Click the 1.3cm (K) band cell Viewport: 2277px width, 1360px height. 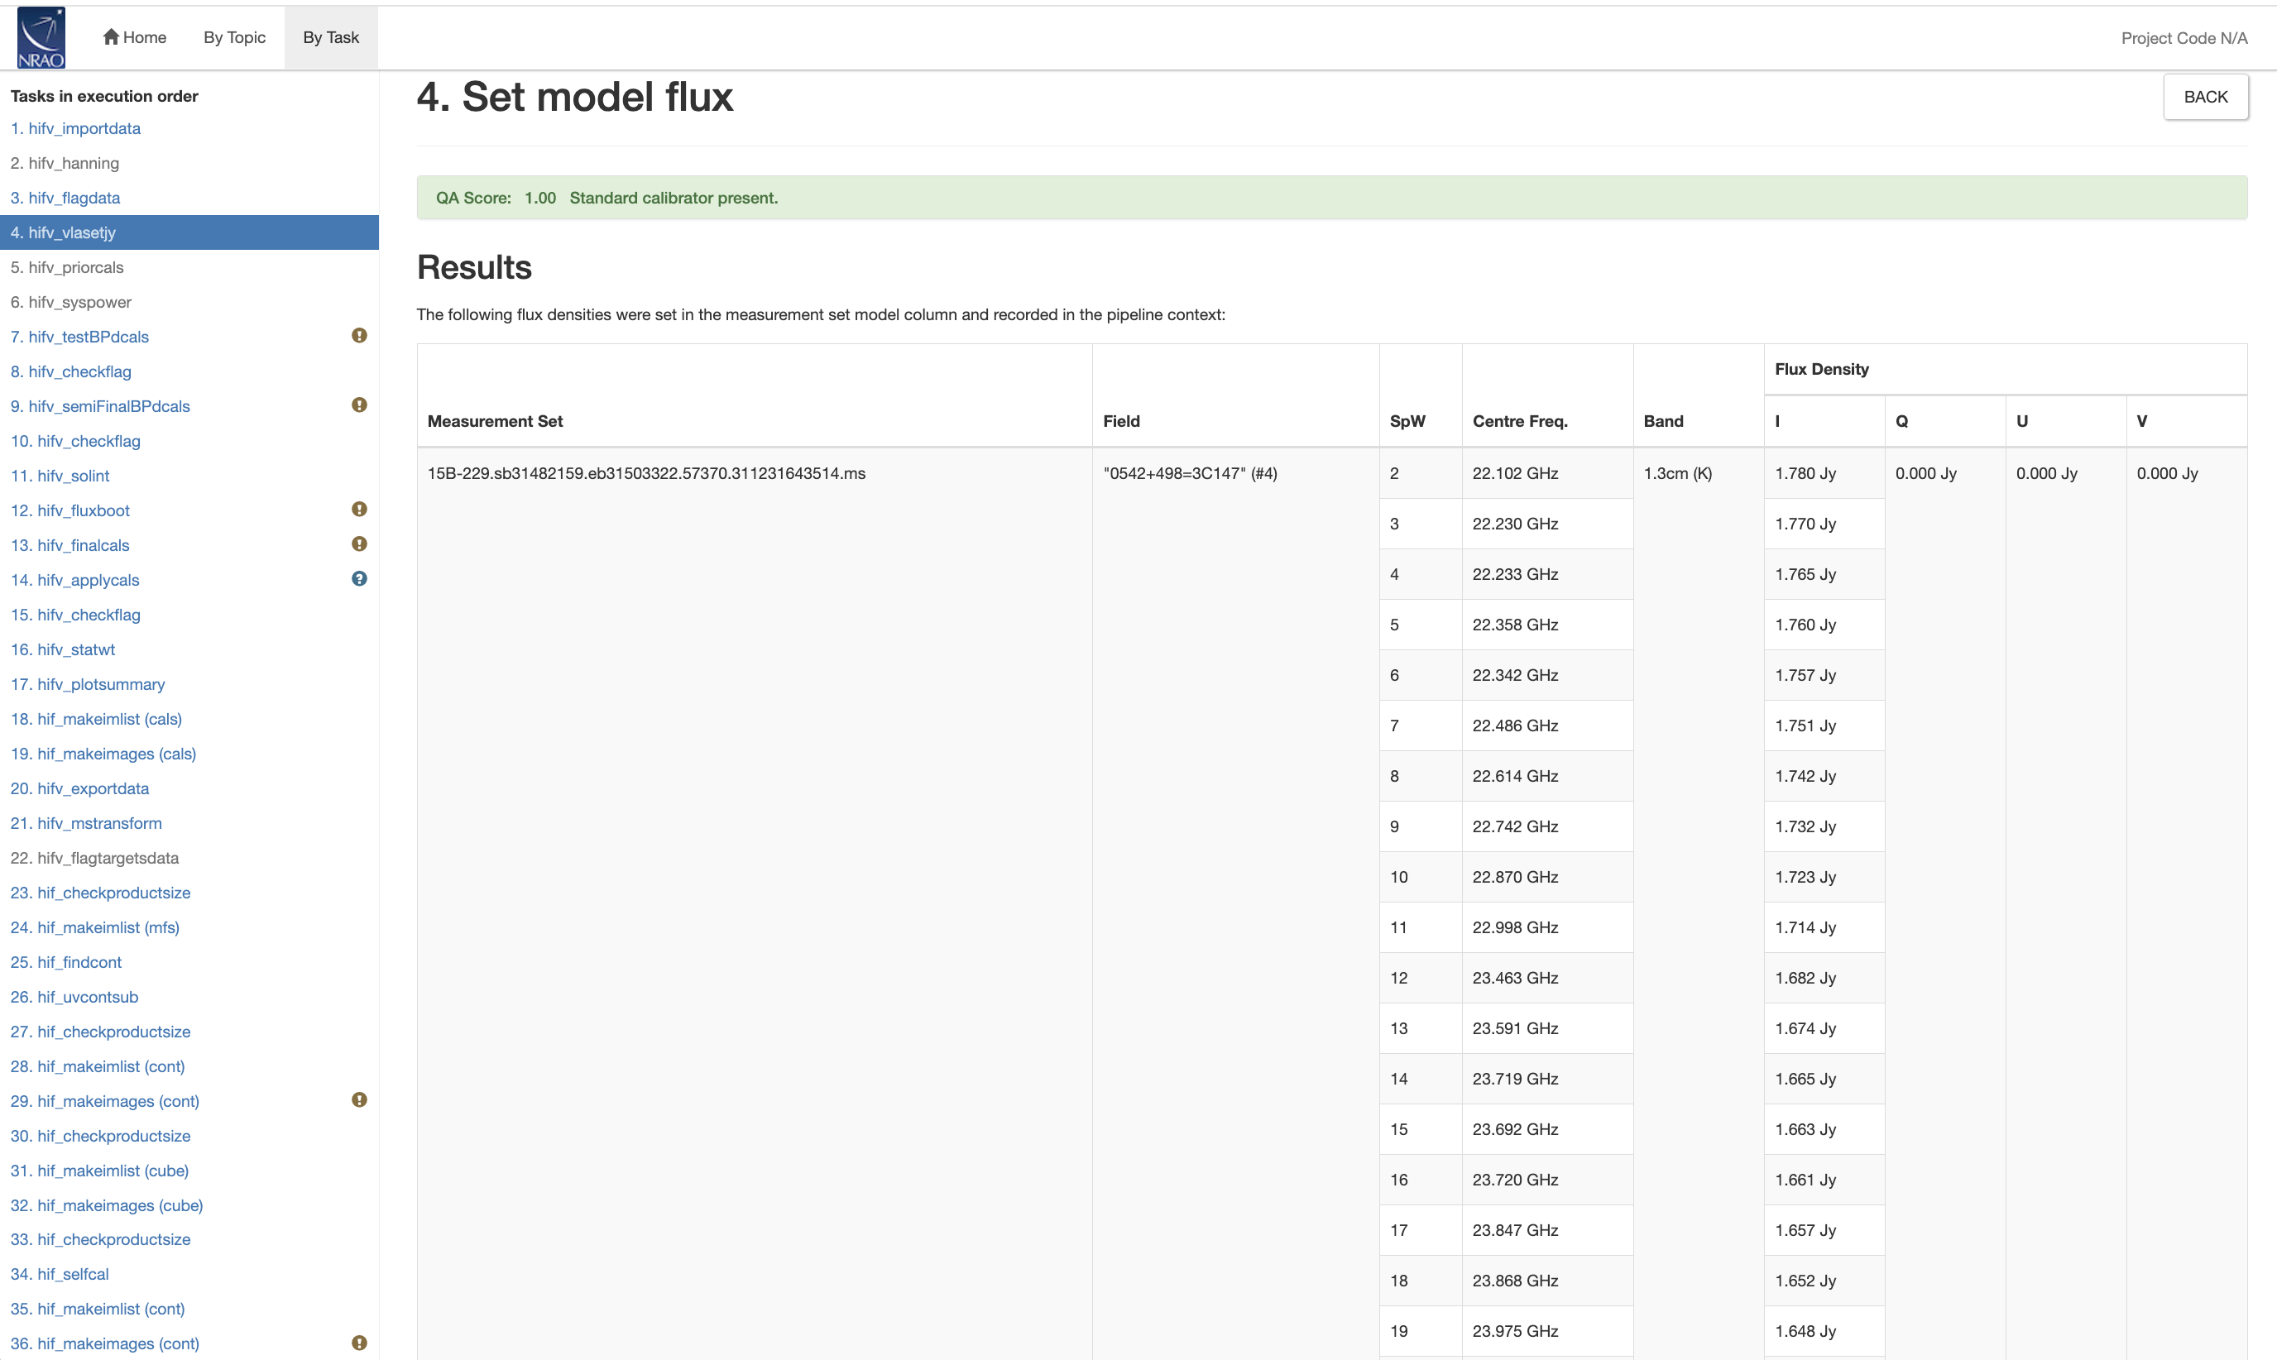(1678, 475)
